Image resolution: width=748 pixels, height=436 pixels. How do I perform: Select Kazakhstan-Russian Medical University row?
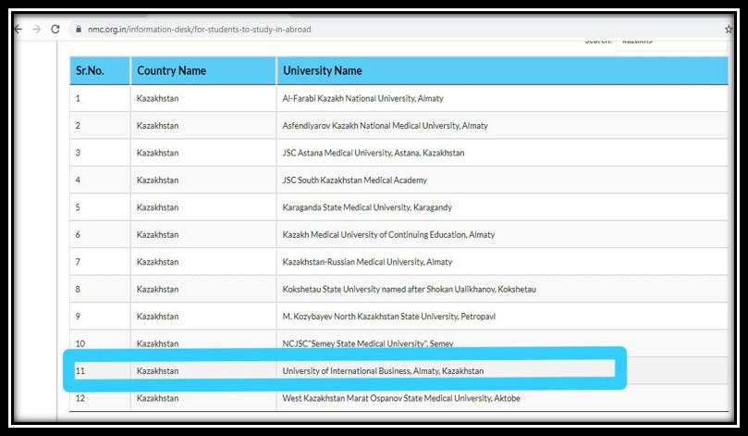367,262
